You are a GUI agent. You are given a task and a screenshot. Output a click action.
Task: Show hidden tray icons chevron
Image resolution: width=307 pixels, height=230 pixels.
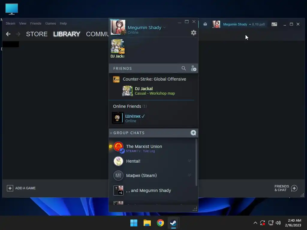click(255, 223)
